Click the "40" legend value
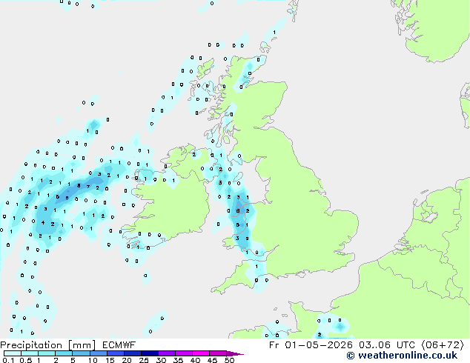The height and width of the screenshot is (363, 470). pos(195,360)
